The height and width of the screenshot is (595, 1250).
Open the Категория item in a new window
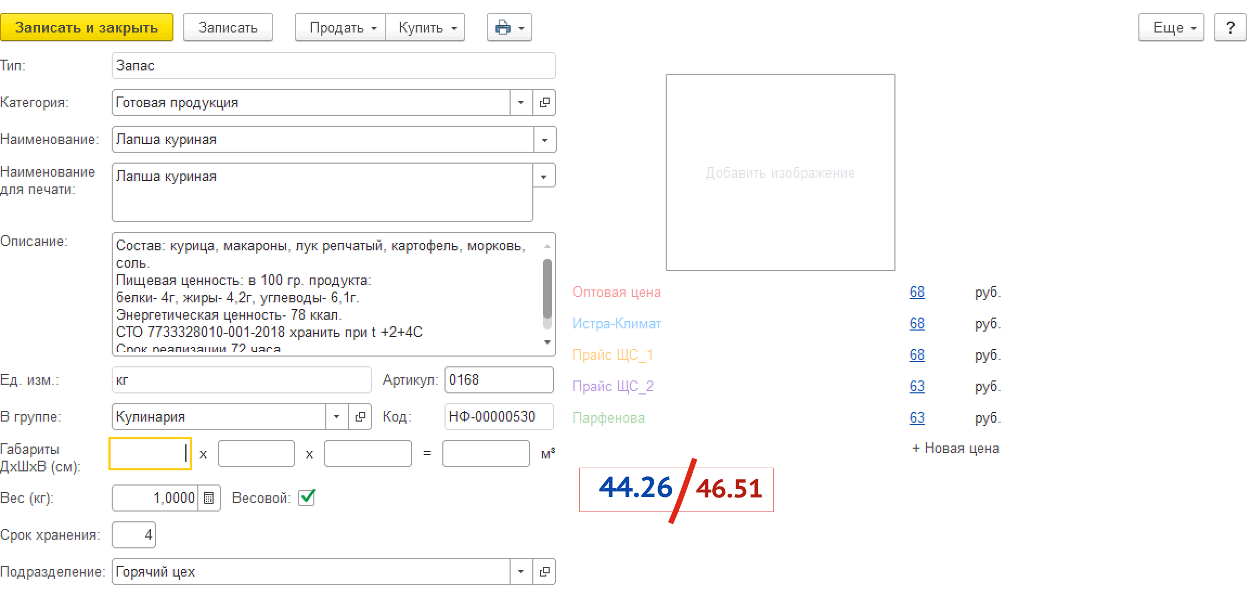(544, 102)
